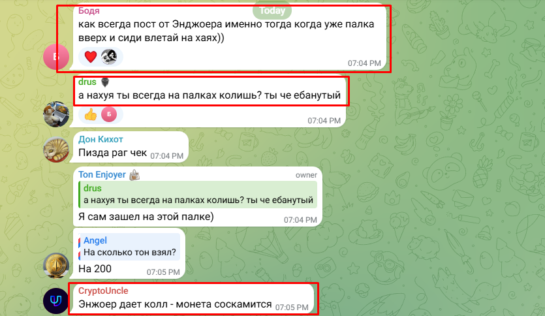Jump to quoted drus message in Ton Enjoyer's reply
The width and height of the screenshot is (545, 316).
[198, 195]
